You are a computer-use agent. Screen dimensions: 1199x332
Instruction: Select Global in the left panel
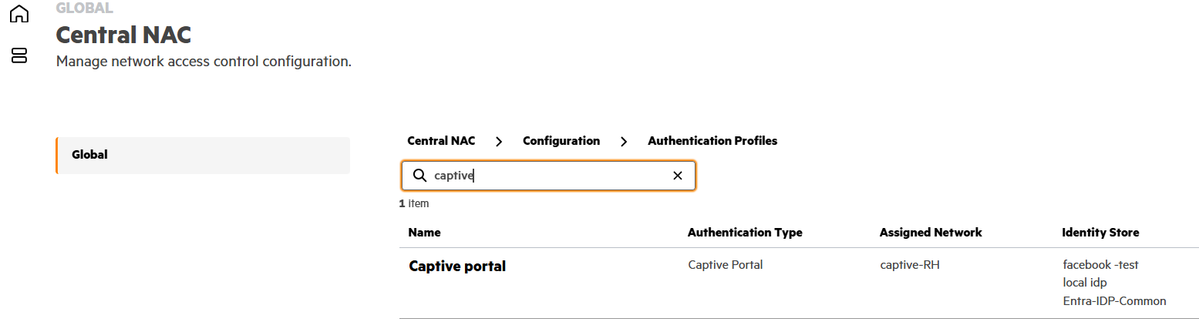pos(203,156)
